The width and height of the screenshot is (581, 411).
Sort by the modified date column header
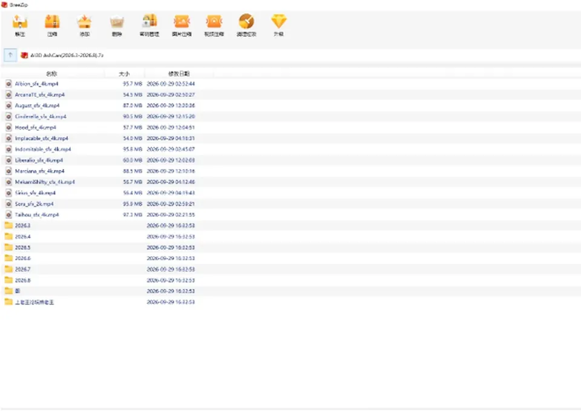[x=179, y=73]
